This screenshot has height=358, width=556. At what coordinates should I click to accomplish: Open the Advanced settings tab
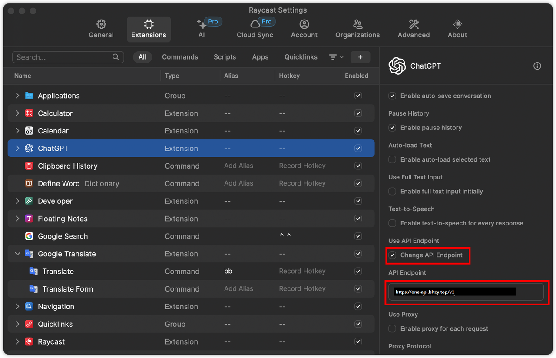coord(414,29)
